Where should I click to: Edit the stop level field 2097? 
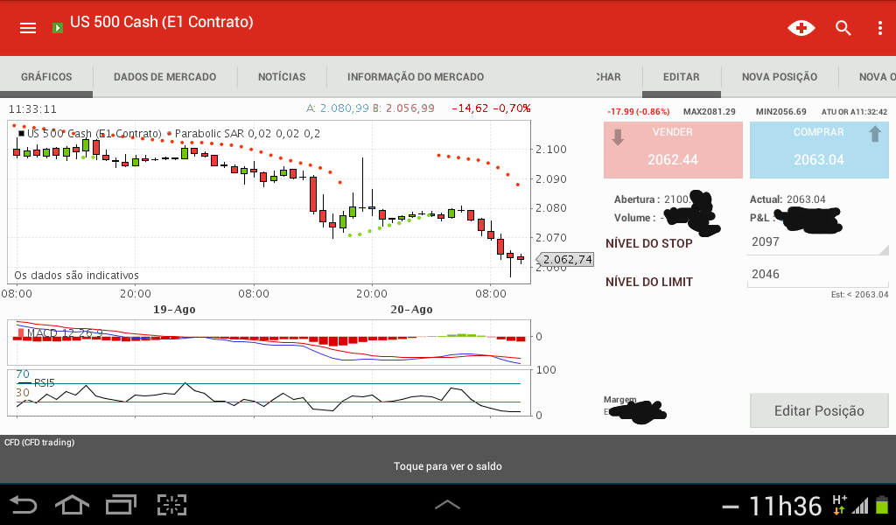[x=818, y=242]
